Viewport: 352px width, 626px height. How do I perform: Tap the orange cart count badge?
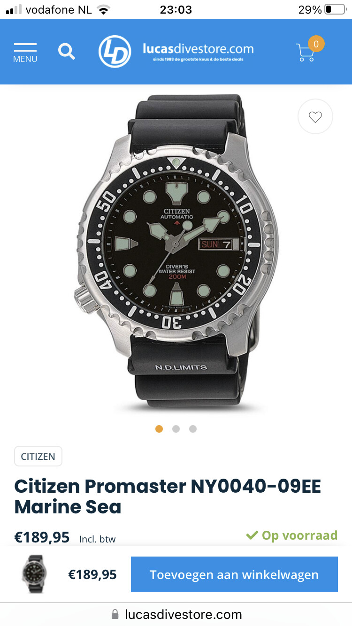click(x=316, y=45)
